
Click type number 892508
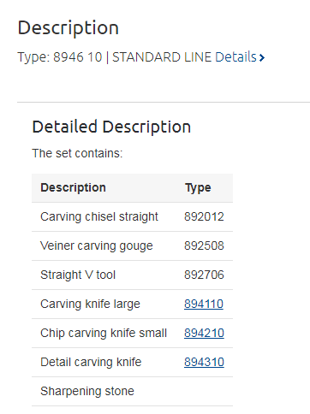point(204,245)
